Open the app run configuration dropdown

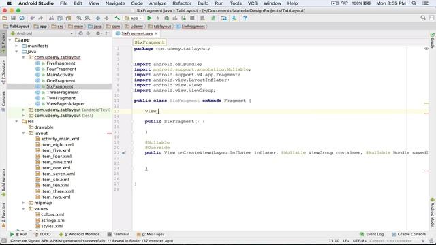134,18
